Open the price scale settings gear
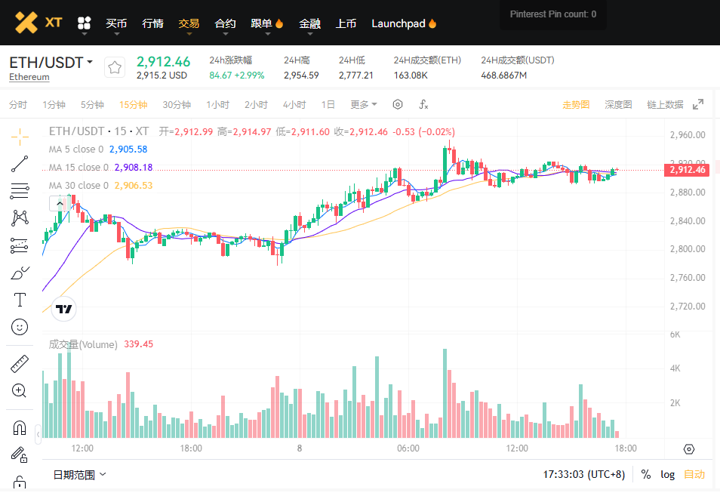The image size is (720, 493). [x=689, y=449]
